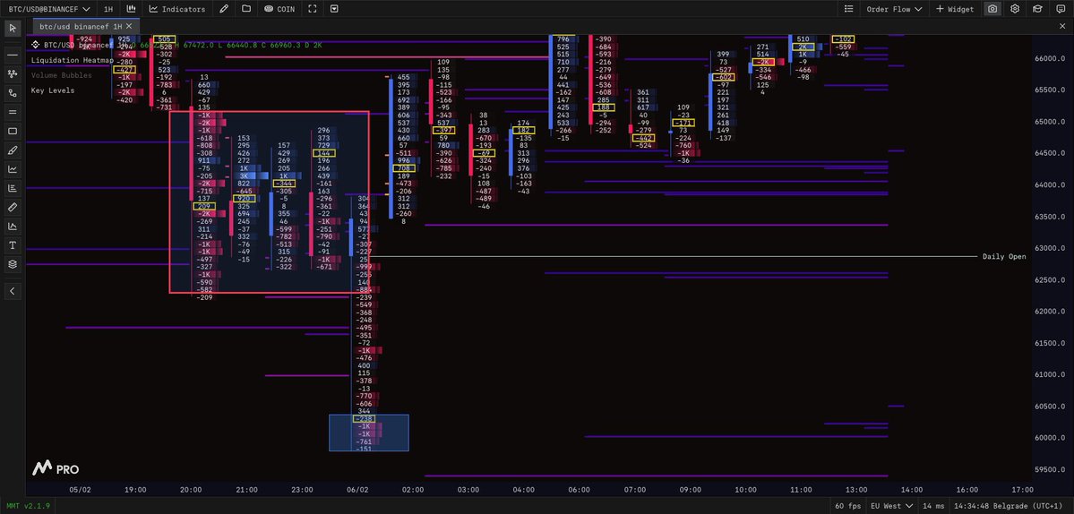Viewport: 1074px width, 514px height.
Task: Click the Daily Open level label
Action: 1004,257
